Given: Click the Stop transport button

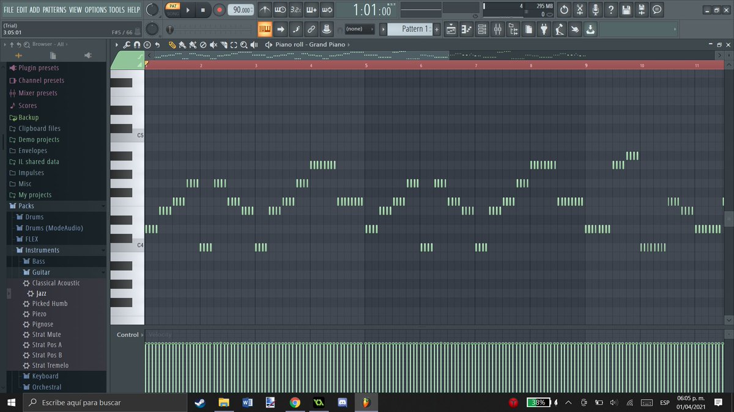Looking at the screenshot, I should click(203, 10).
